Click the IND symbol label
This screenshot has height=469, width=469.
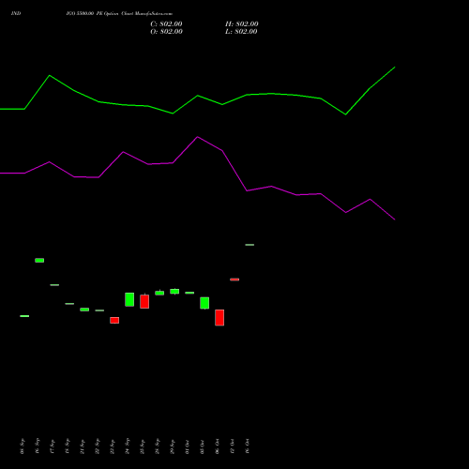[x=16, y=14]
